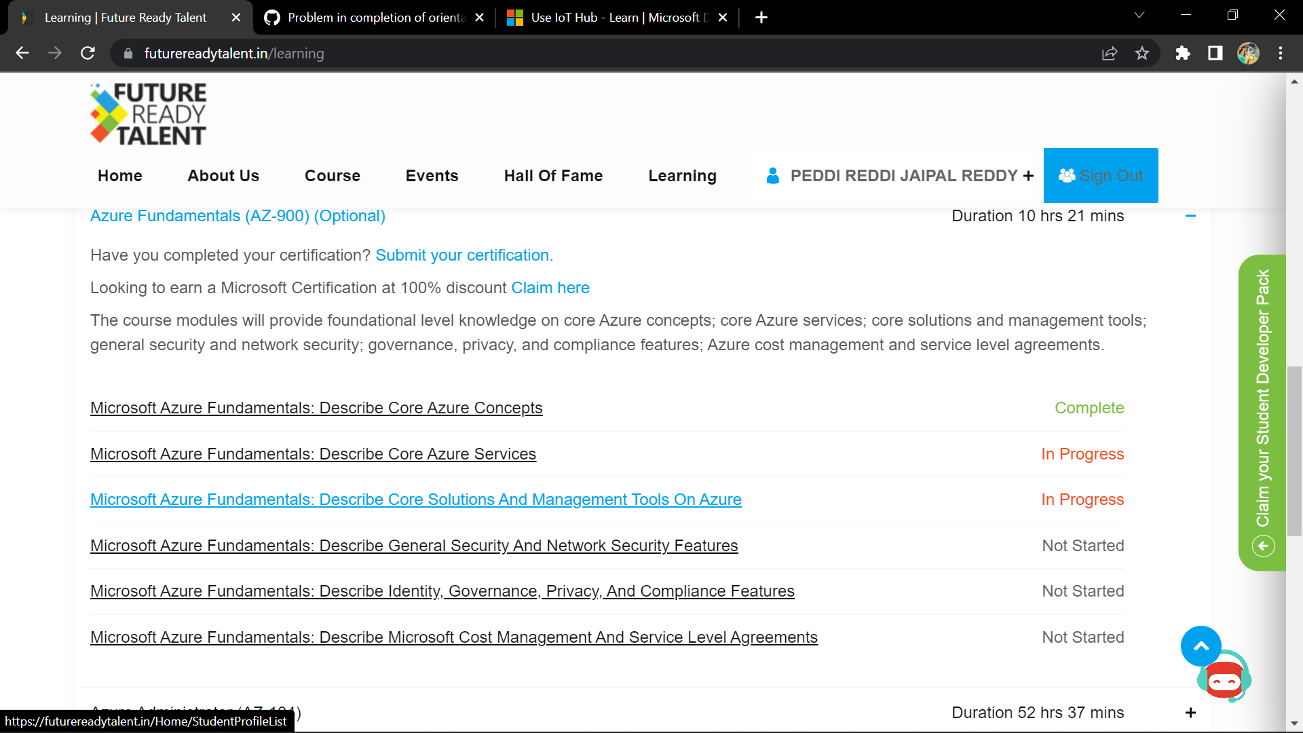Click the chatbot robot icon

1224,681
